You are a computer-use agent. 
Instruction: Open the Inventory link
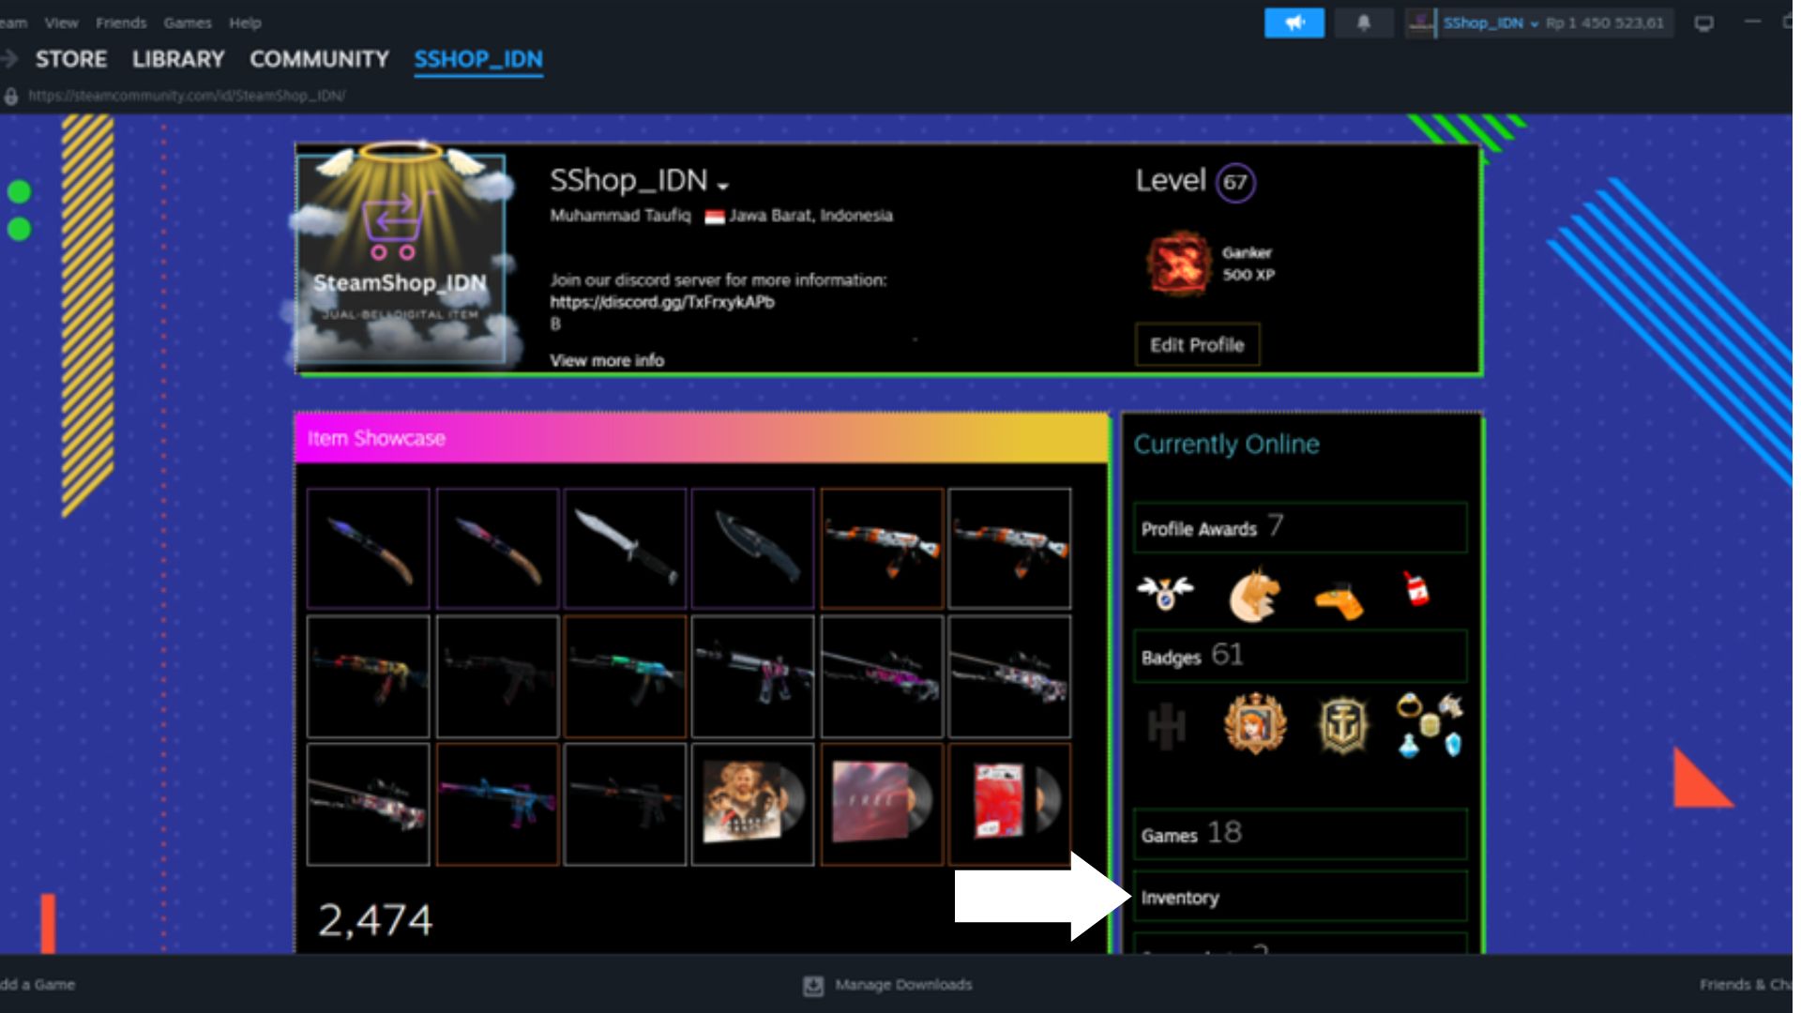pos(1180,898)
